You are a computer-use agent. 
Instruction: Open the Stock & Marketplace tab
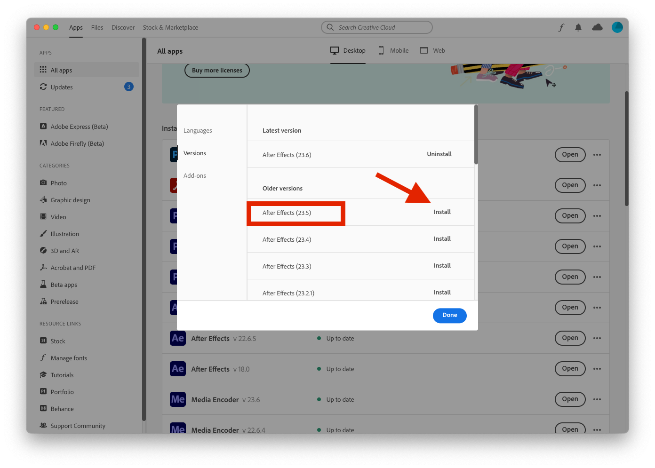click(170, 28)
